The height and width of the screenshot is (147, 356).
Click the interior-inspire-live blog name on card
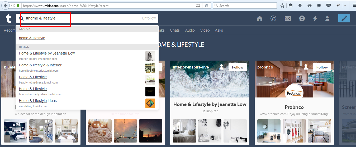[191, 67]
